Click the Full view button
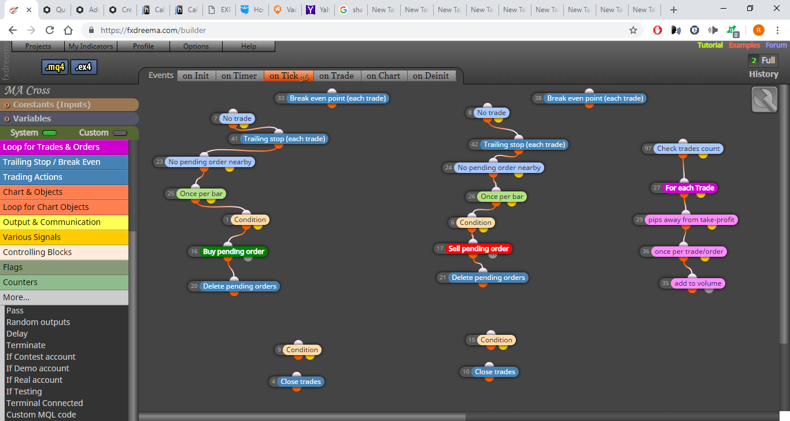This screenshot has height=421, width=790. pos(763,60)
